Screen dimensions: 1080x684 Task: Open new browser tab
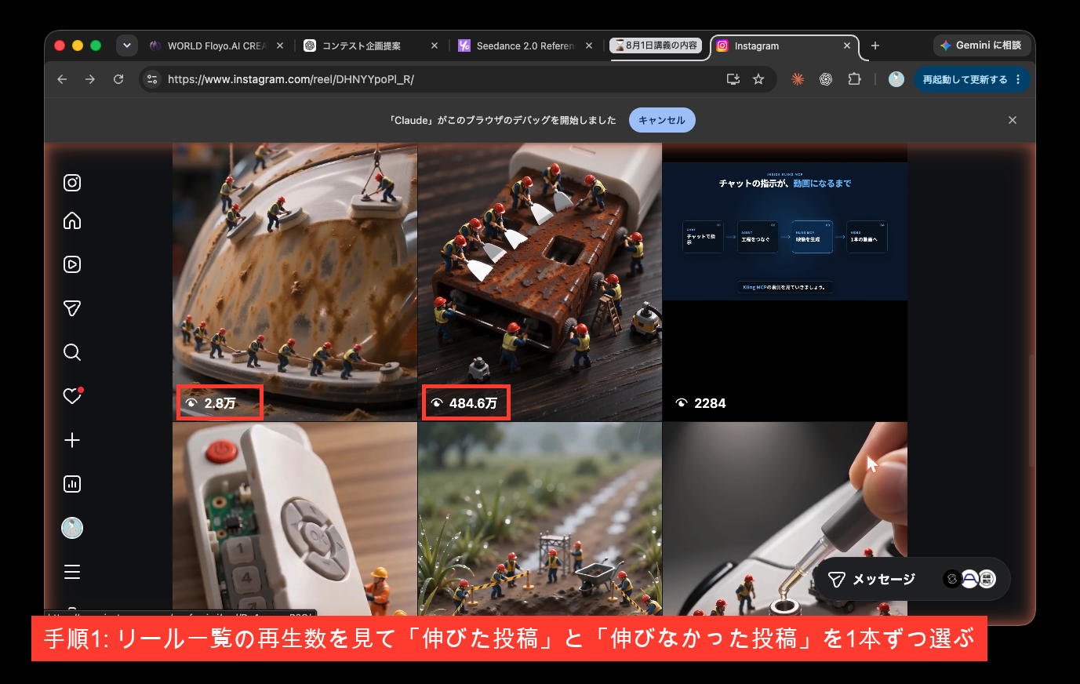click(x=875, y=45)
